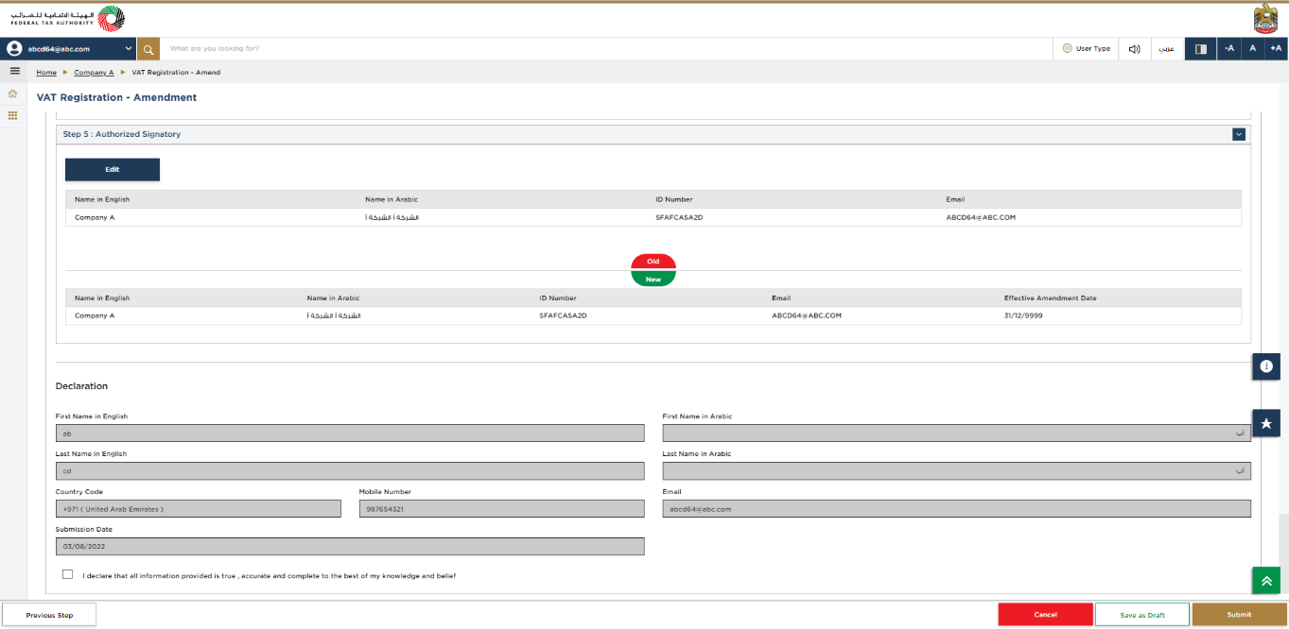This screenshot has height=629, width=1289.
Task: Click the Edit button
Action: (x=113, y=169)
